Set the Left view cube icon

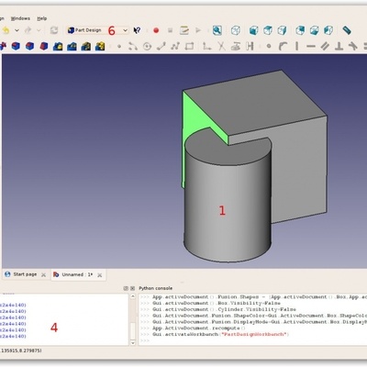coord(328,30)
